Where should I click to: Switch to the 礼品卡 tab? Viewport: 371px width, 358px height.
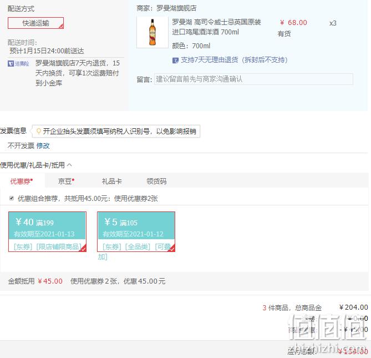[x=111, y=181]
